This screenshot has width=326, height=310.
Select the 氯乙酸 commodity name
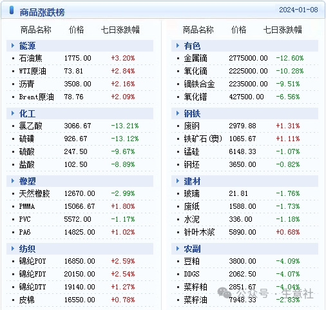pyautogui.click(x=30, y=126)
